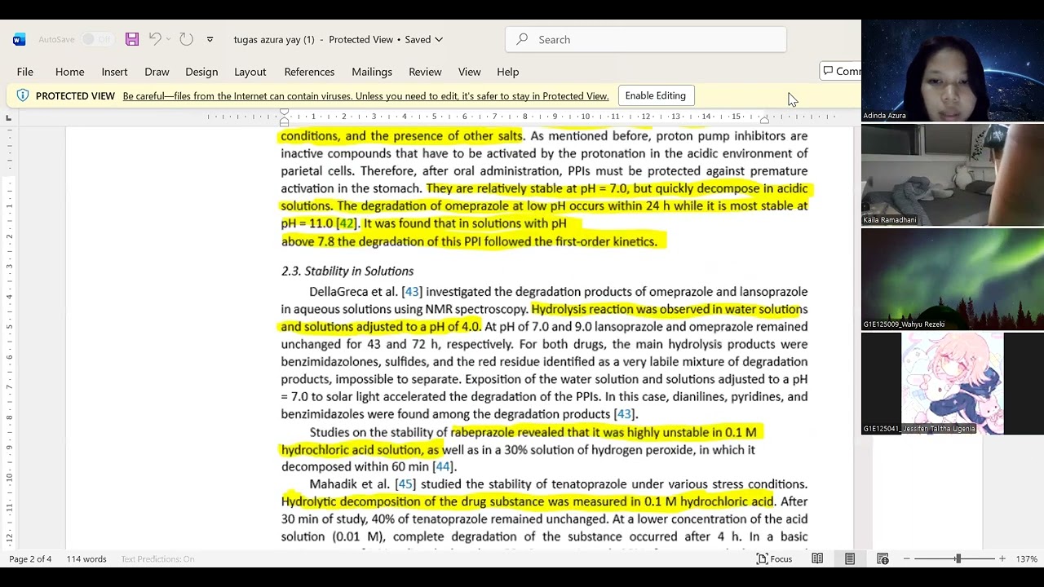Switch to the Home tab

pyautogui.click(x=70, y=72)
